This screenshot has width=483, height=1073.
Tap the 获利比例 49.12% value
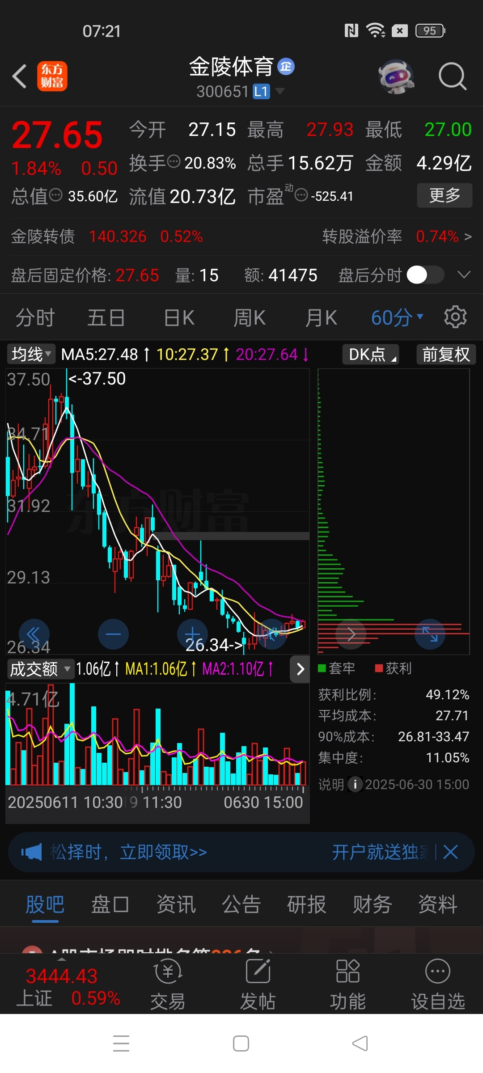tap(447, 695)
